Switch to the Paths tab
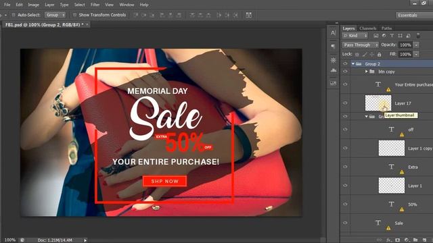This screenshot has width=433, height=243. pyautogui.click(x=386, y=28)
